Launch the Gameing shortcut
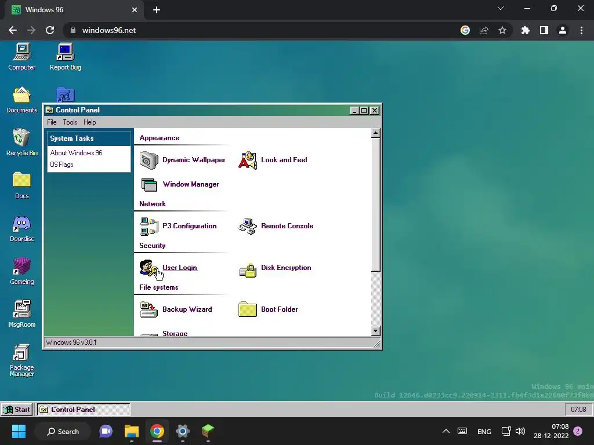This screenshot has height=445, width=594. point(22,271)
